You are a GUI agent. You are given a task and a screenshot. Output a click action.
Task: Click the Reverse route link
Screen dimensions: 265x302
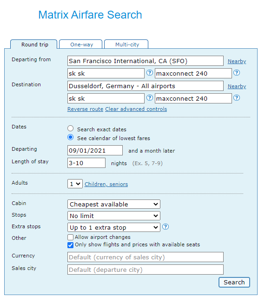tap(85, 109)
